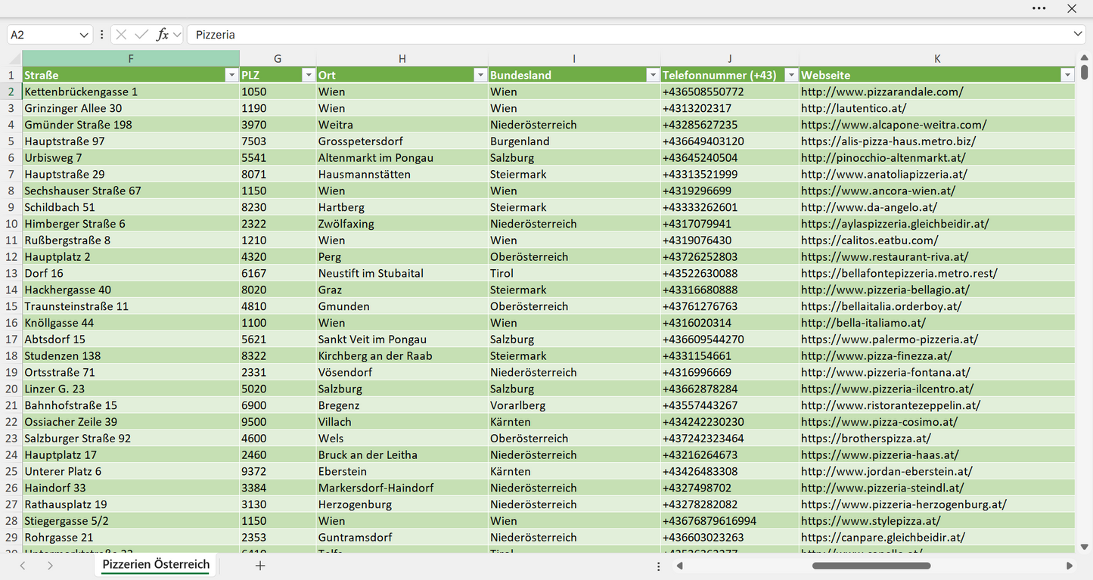Viewport: 1093px width, 580px height.
Task: Select cell Vorarlberg
Action: pos(574,405)
